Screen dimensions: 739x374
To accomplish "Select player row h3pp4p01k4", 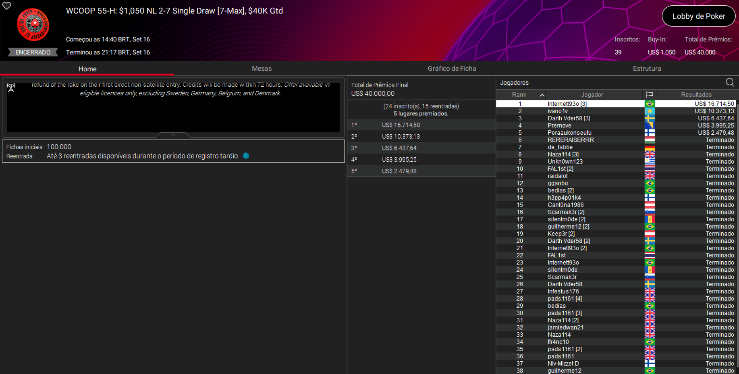I will coord(616,198).
